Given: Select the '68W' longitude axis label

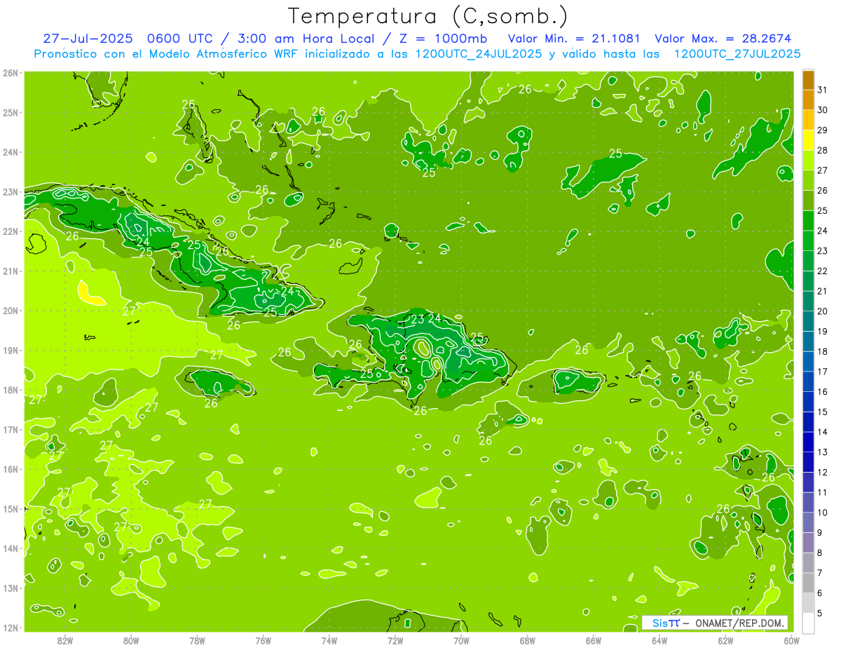Looking at the screenshot, I should click(x=528, y=640).
